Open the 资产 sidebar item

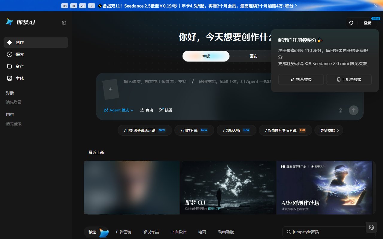coord(36,66)
